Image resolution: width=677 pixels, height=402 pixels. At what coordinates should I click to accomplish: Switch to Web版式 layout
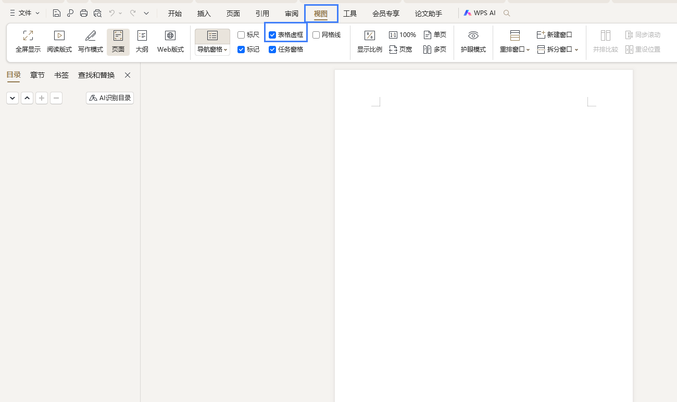pos(170,42)
